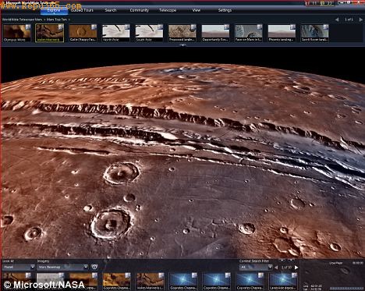Click corner badge on North Pole thumbnail

[x=127, y=27]
